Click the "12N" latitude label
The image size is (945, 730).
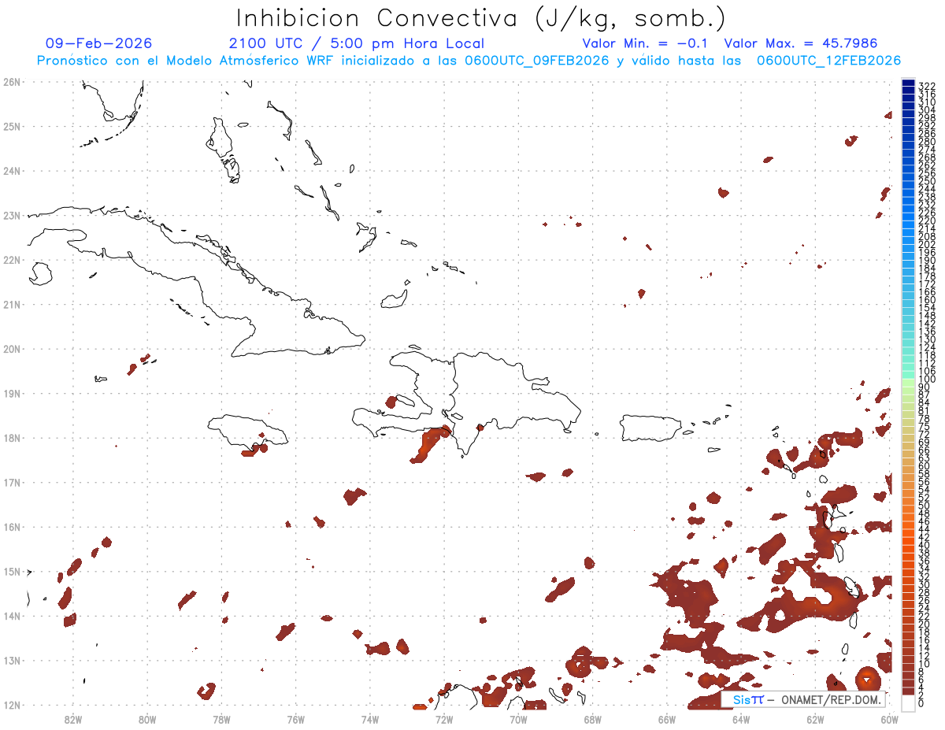11,705
